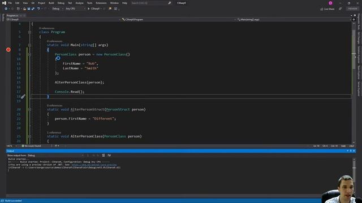The image size is (362, 203).
Task: Click the Console.Read() statement on line 17
Action: coord(70,92)
